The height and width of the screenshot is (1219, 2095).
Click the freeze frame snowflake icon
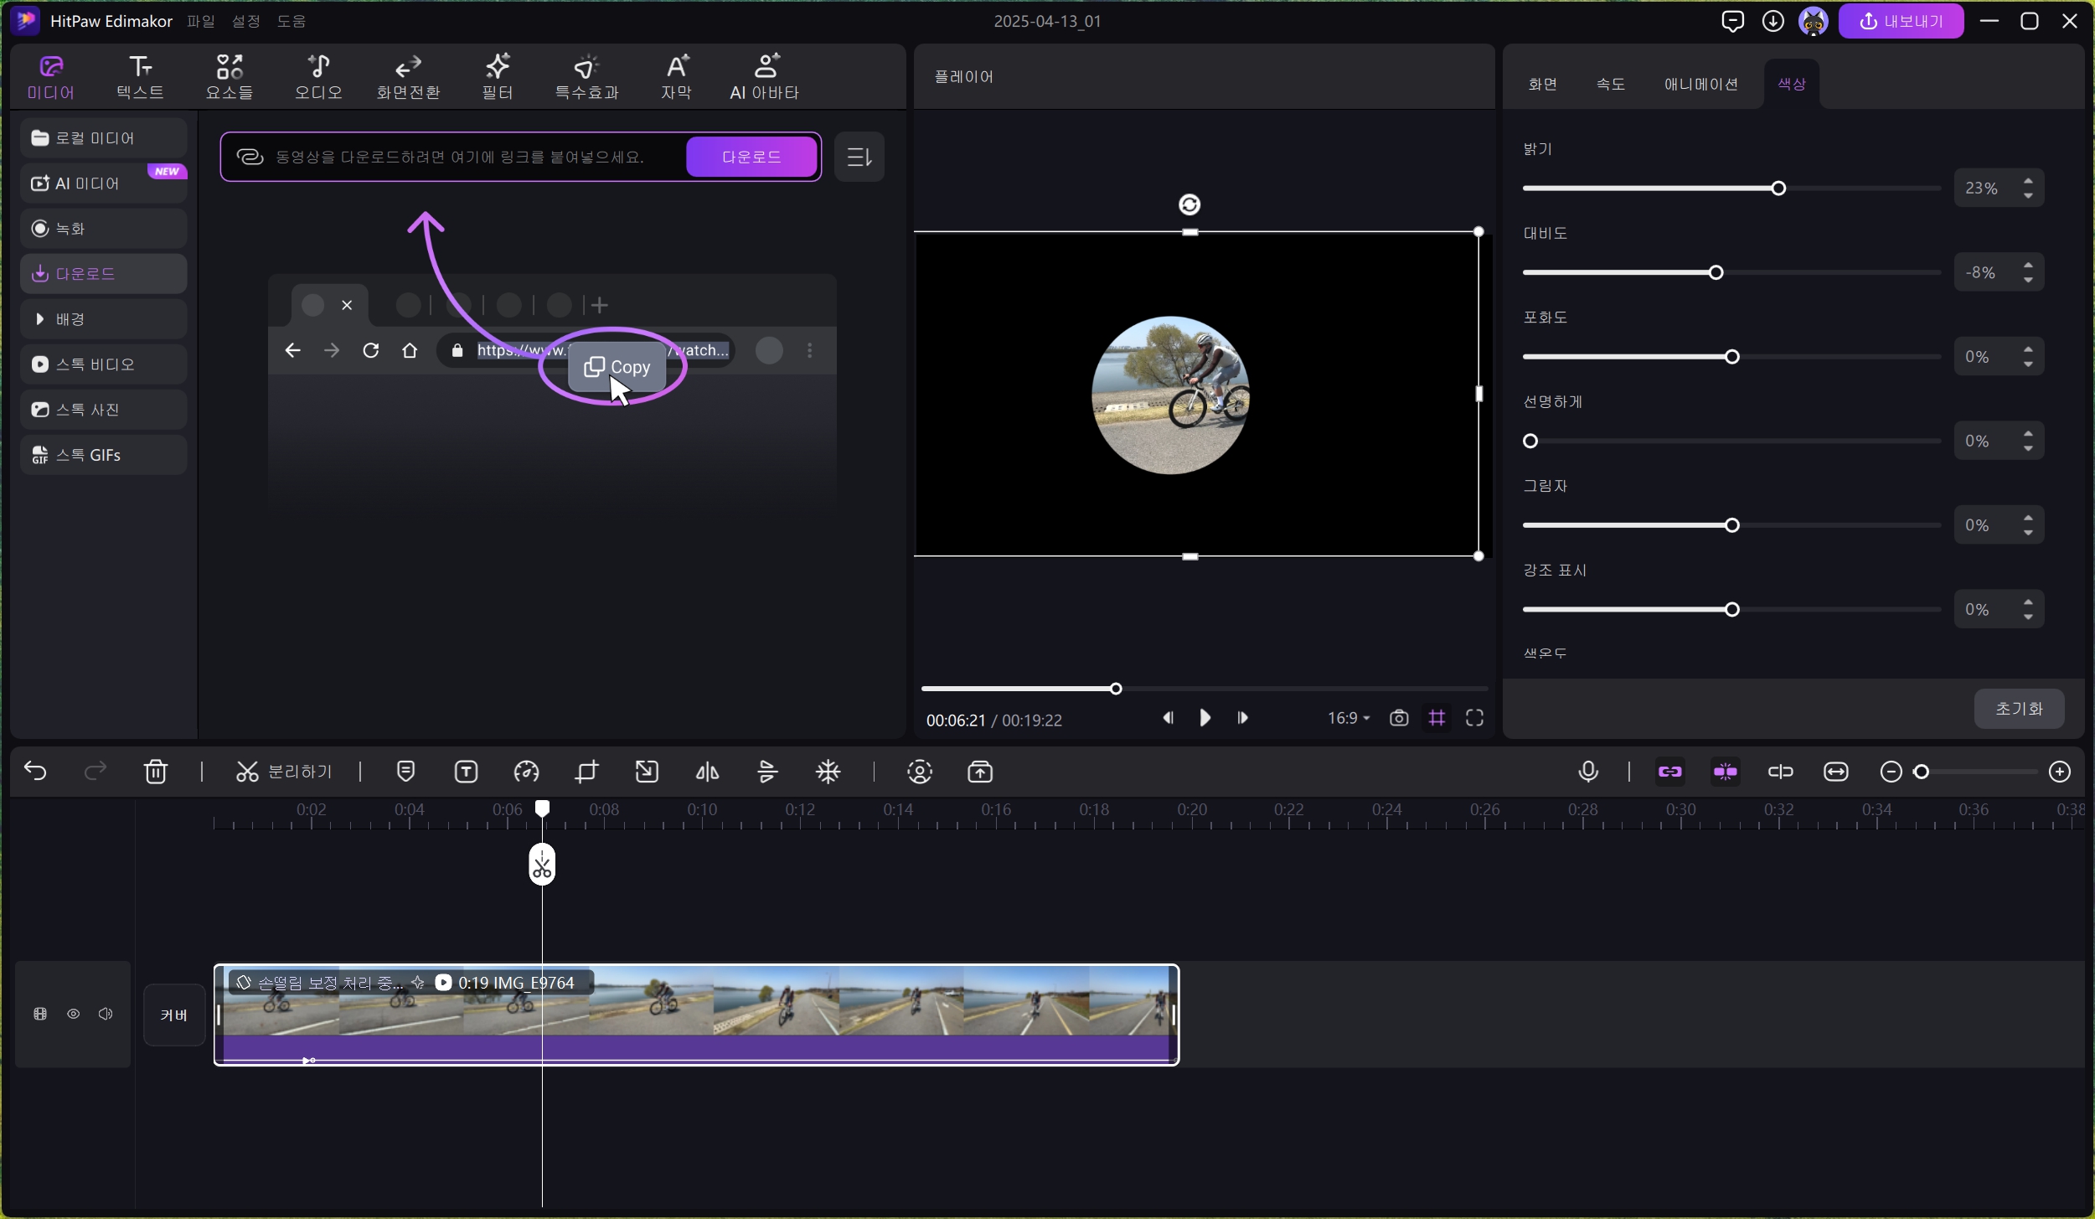tap(828, 772)
